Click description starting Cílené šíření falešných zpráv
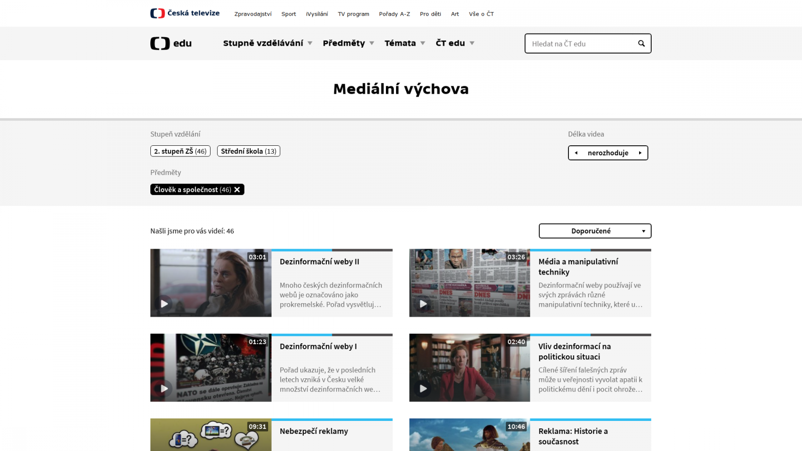 590,379
